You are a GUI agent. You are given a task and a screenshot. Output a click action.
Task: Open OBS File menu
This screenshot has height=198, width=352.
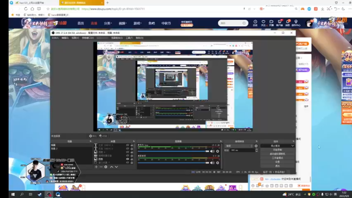tap(55, 38)
